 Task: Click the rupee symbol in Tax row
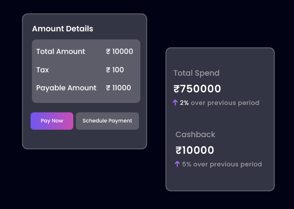pos(108,70)
